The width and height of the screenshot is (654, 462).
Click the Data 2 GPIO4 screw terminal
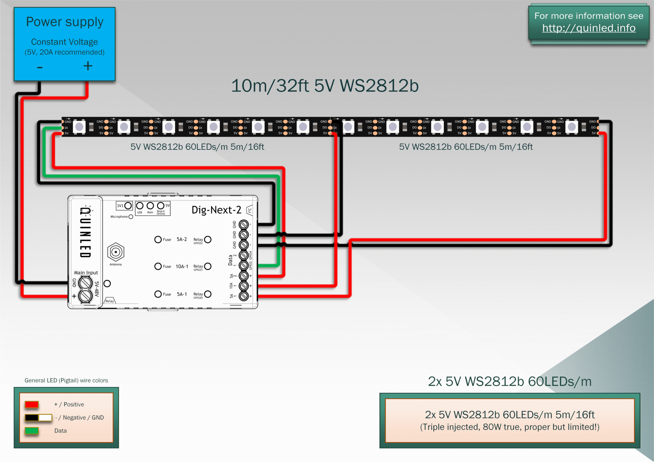244,255
